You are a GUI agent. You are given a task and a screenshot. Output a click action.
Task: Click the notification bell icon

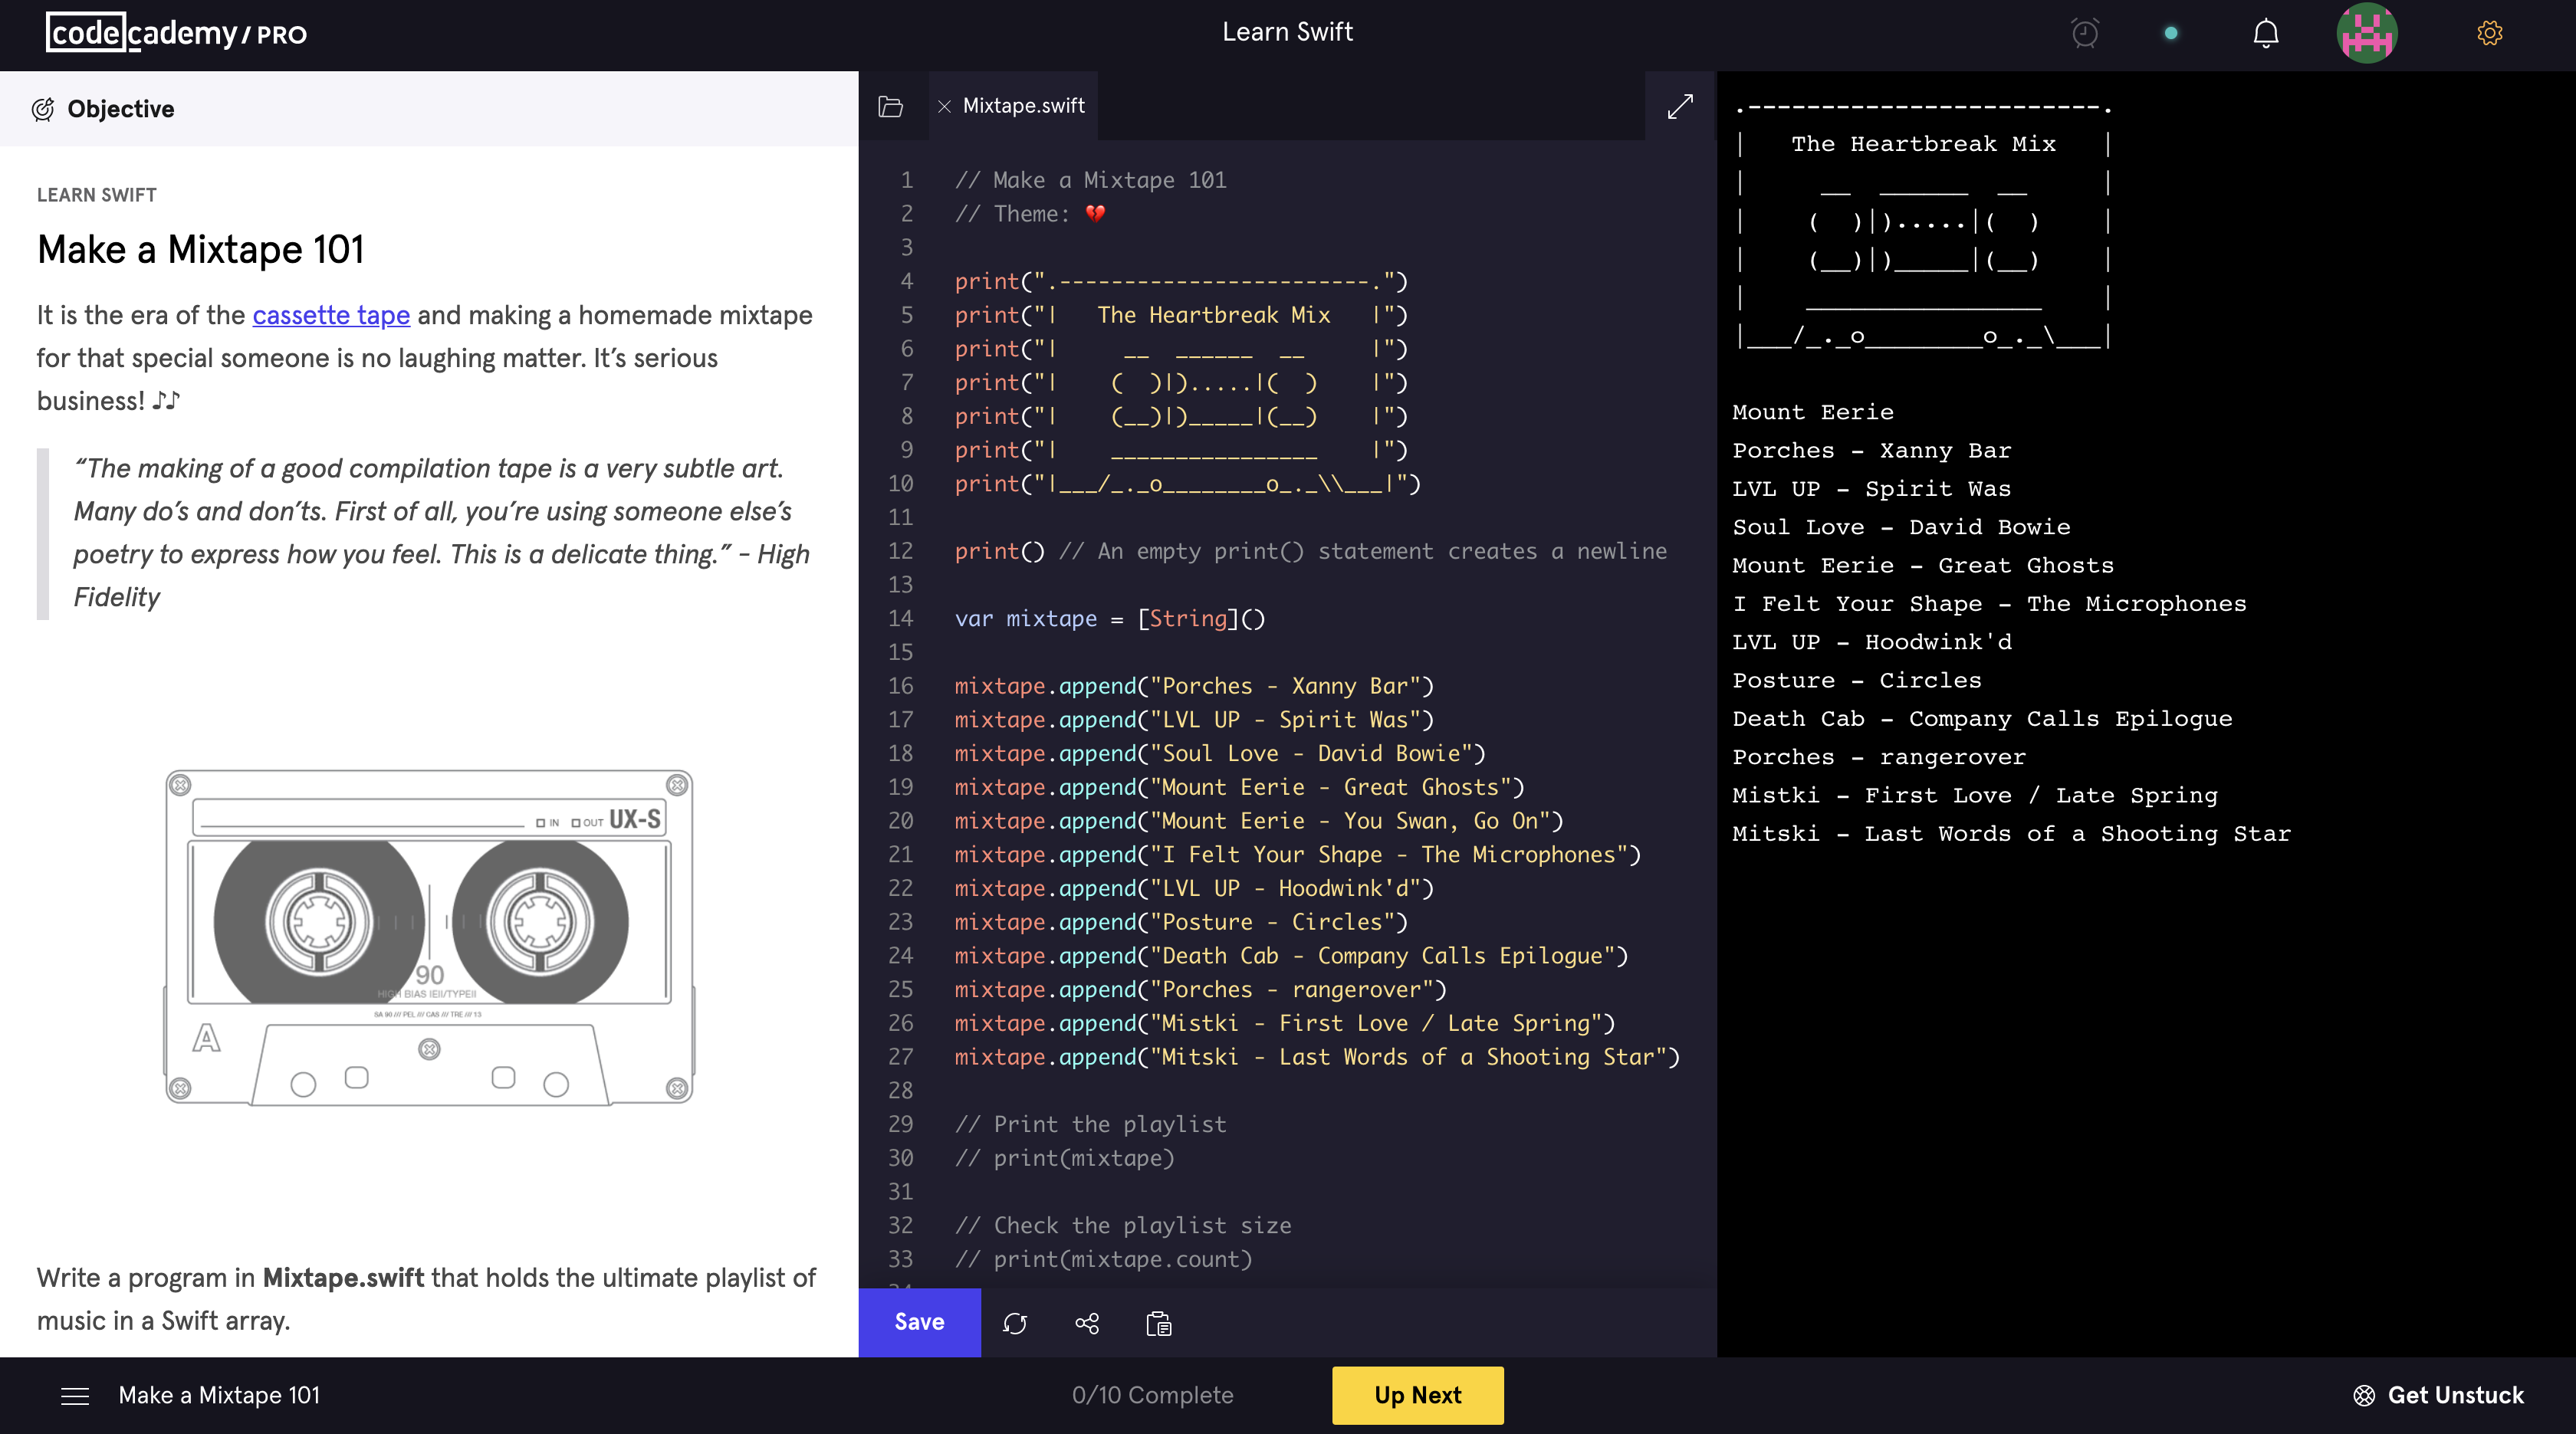(2267, 31)
